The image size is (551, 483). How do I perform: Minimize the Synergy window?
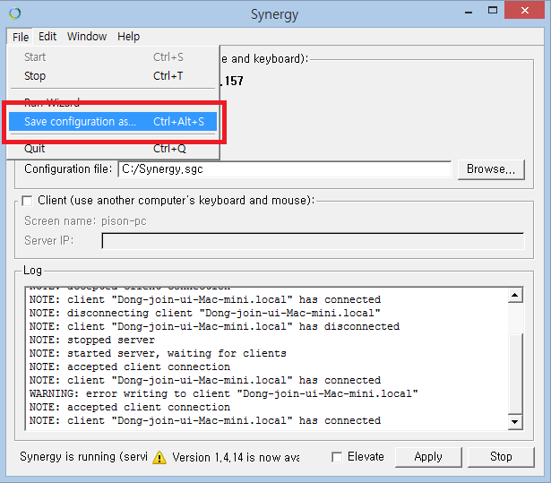pos(468,12)
